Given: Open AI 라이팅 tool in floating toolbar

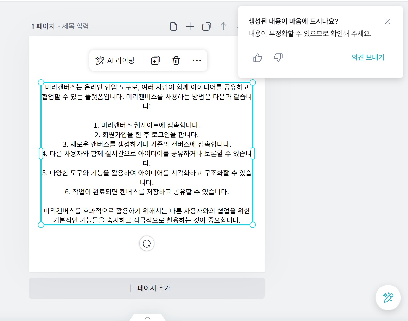Looking at the screenshot, I should click(115, 60).
